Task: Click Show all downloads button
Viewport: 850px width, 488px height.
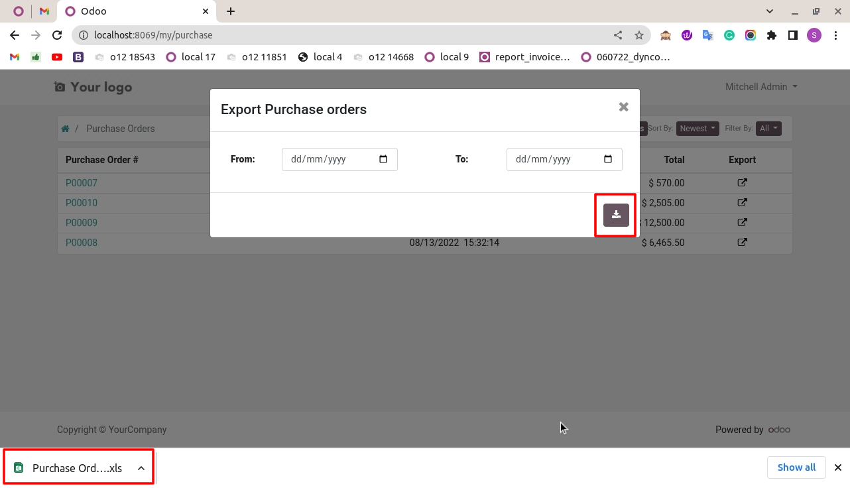Action: coord(796,467)
